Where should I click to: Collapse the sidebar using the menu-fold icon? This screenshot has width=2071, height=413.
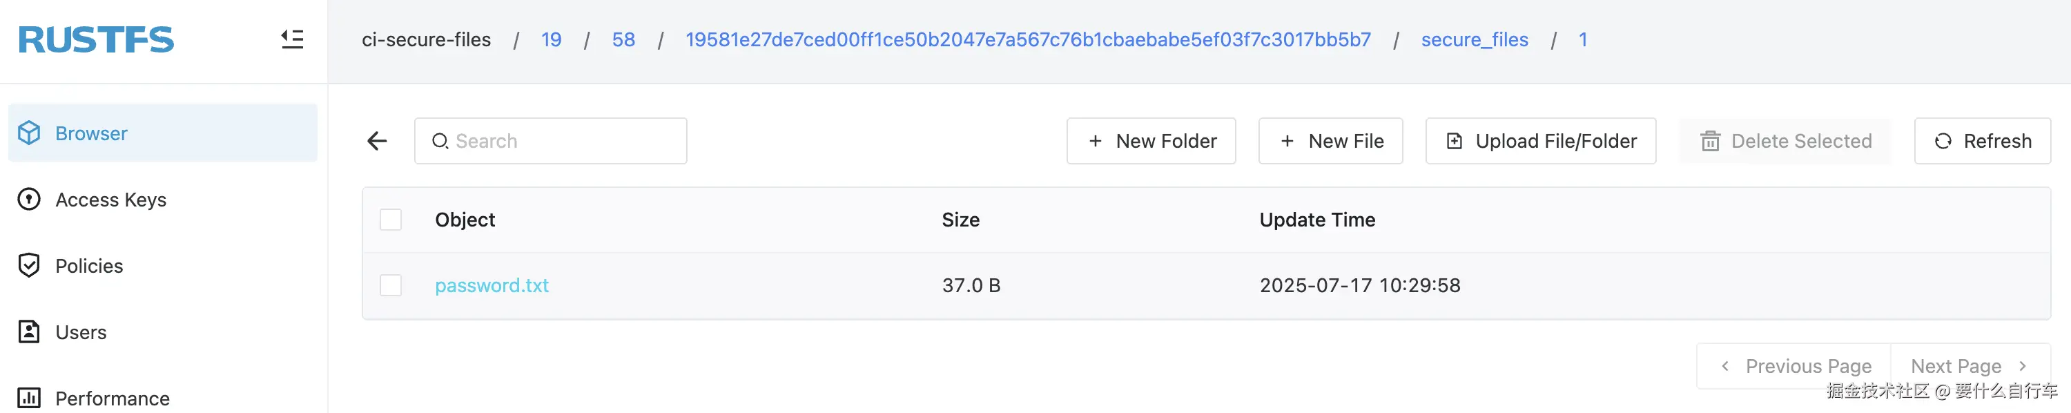coord(292,39)
